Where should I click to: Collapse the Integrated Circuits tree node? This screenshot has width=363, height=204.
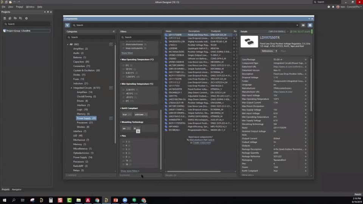coord(71,88)
